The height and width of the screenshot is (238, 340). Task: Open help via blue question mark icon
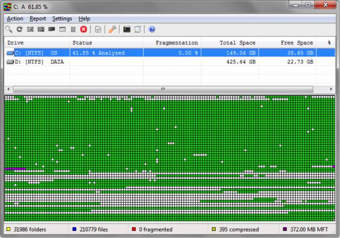pyautogui.click(x=152, y=29)
